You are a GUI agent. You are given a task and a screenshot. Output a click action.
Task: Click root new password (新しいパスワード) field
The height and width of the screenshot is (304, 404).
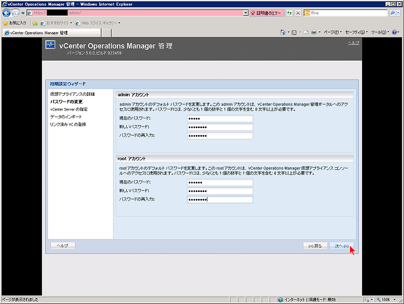point(220,191)
